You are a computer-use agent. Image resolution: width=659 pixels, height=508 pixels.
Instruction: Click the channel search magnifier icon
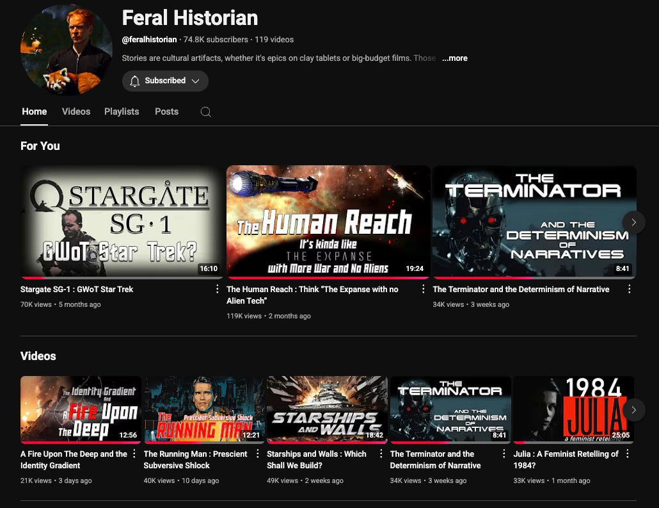pos(205,111)
